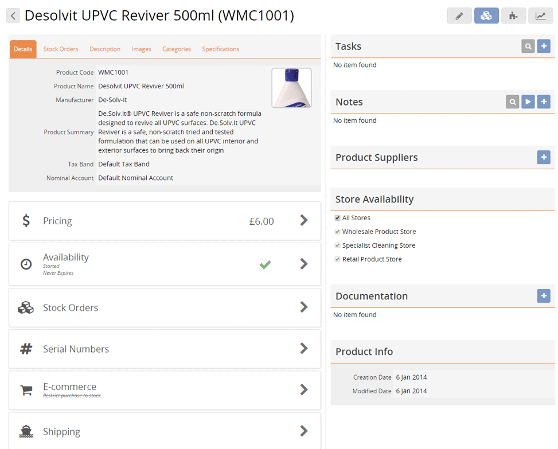This screenshot has width=558, height=449.
Task: Click the Product Suppliers heading
Action: pyautogui.click(x=377, y=158)
